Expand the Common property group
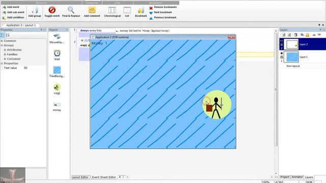This screenshot has height=183, width=326. [x=2, y=41]
